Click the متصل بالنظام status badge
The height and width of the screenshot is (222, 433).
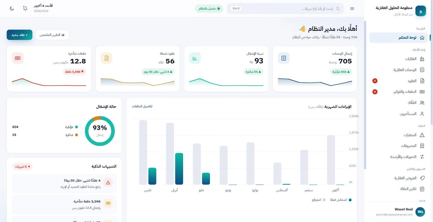[x=209, y=9]
